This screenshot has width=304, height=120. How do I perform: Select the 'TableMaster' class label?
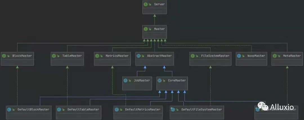pos(72,56)
